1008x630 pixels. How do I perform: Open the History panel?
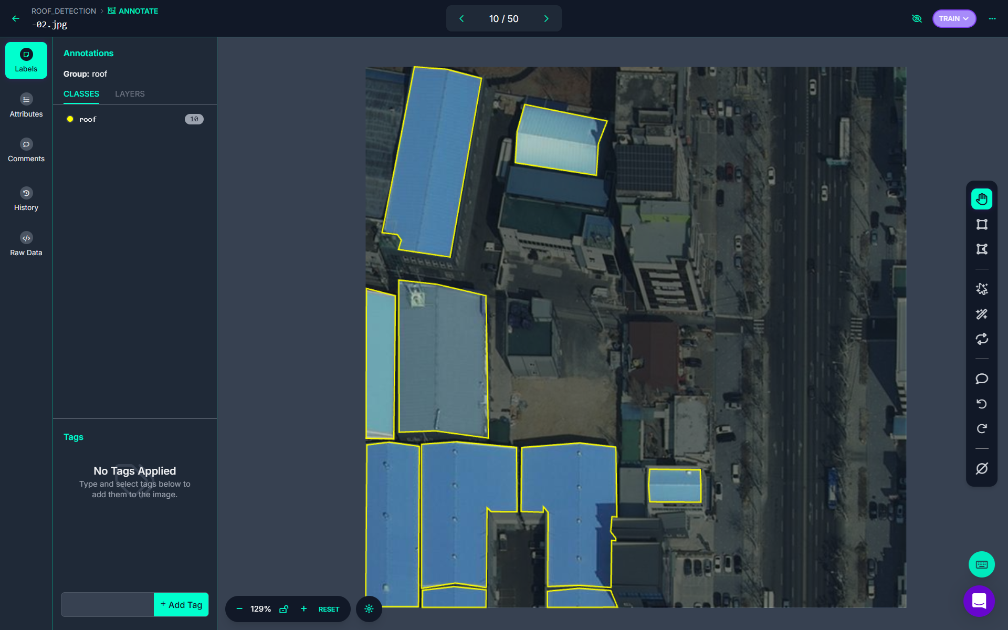coord(26,199)
